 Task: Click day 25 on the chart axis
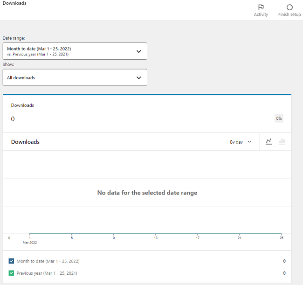(x=282, y=238)
